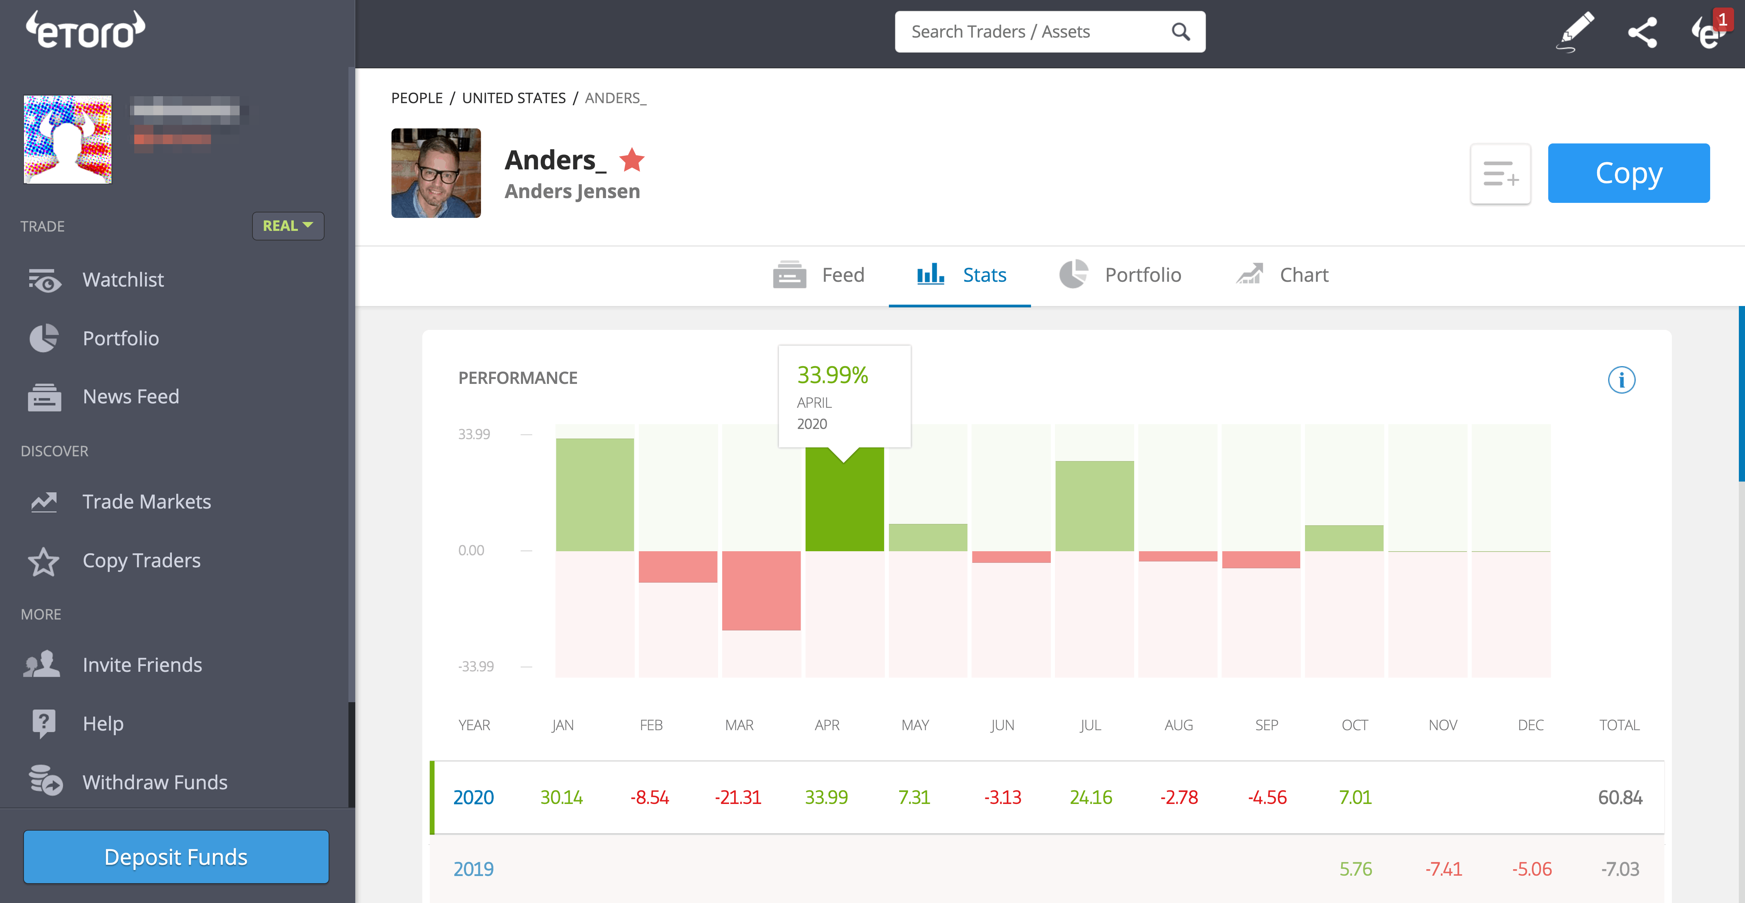Click the July performance bar

point(1094,506)
